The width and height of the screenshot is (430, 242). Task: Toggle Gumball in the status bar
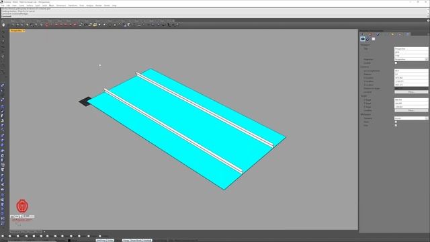(147, 241)
